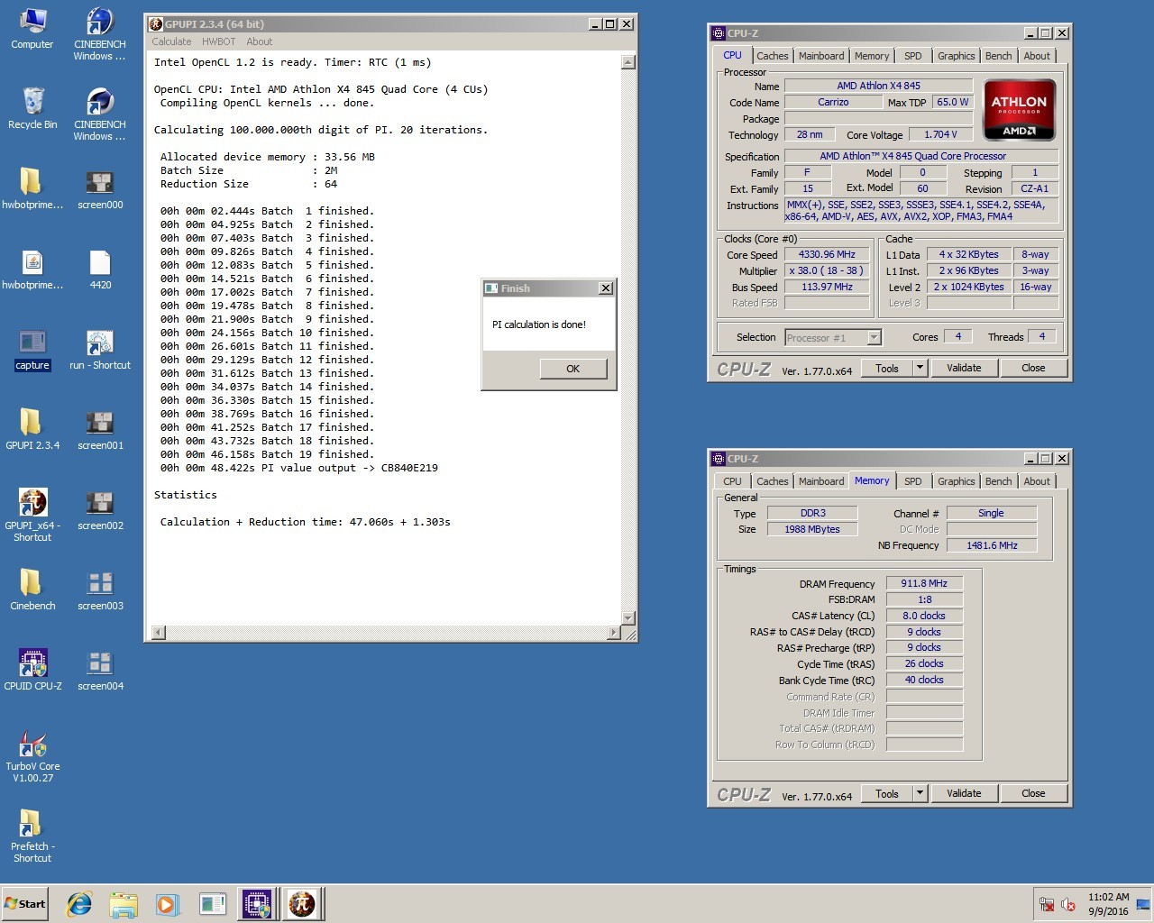Click Close button in top CPU-Z window
The height and width of the screenshot is (923, 1154).
[1033, 368]
